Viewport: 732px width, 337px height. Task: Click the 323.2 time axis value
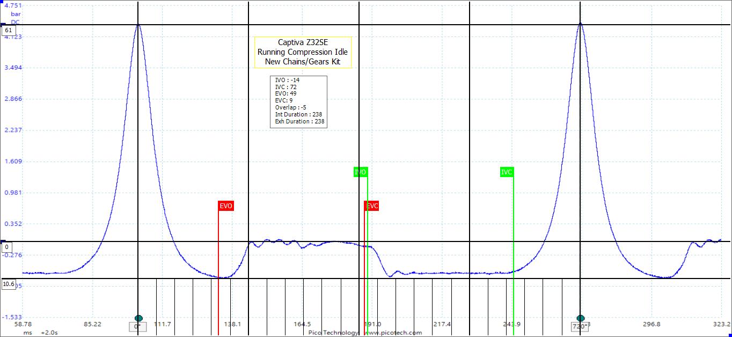click(721, 324)
